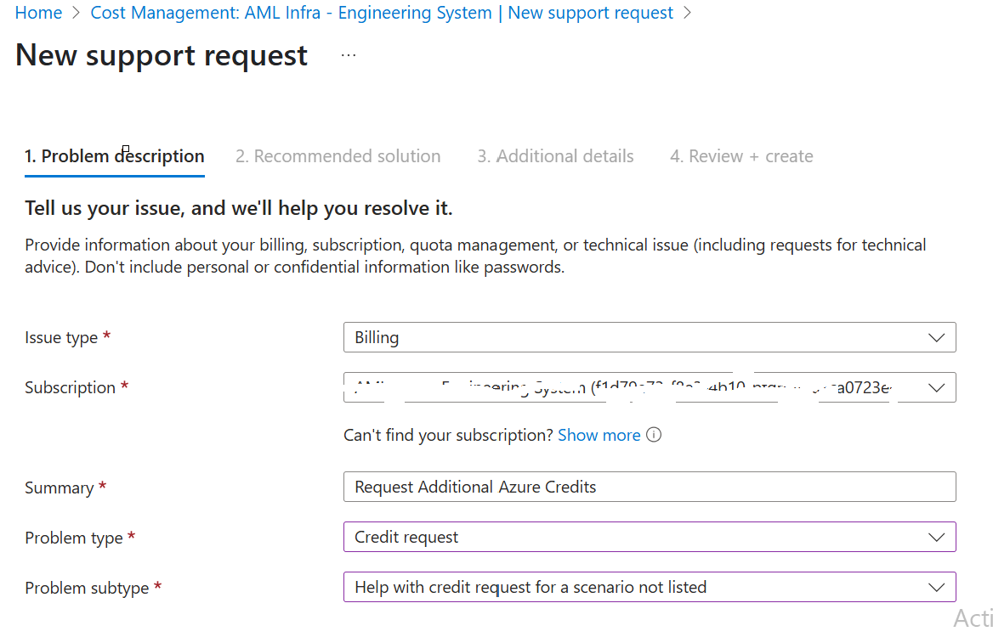Image resolution: width=993 pixels, height=637 pixels.
Task: Click the Problem type label
Action: [74, 538]
